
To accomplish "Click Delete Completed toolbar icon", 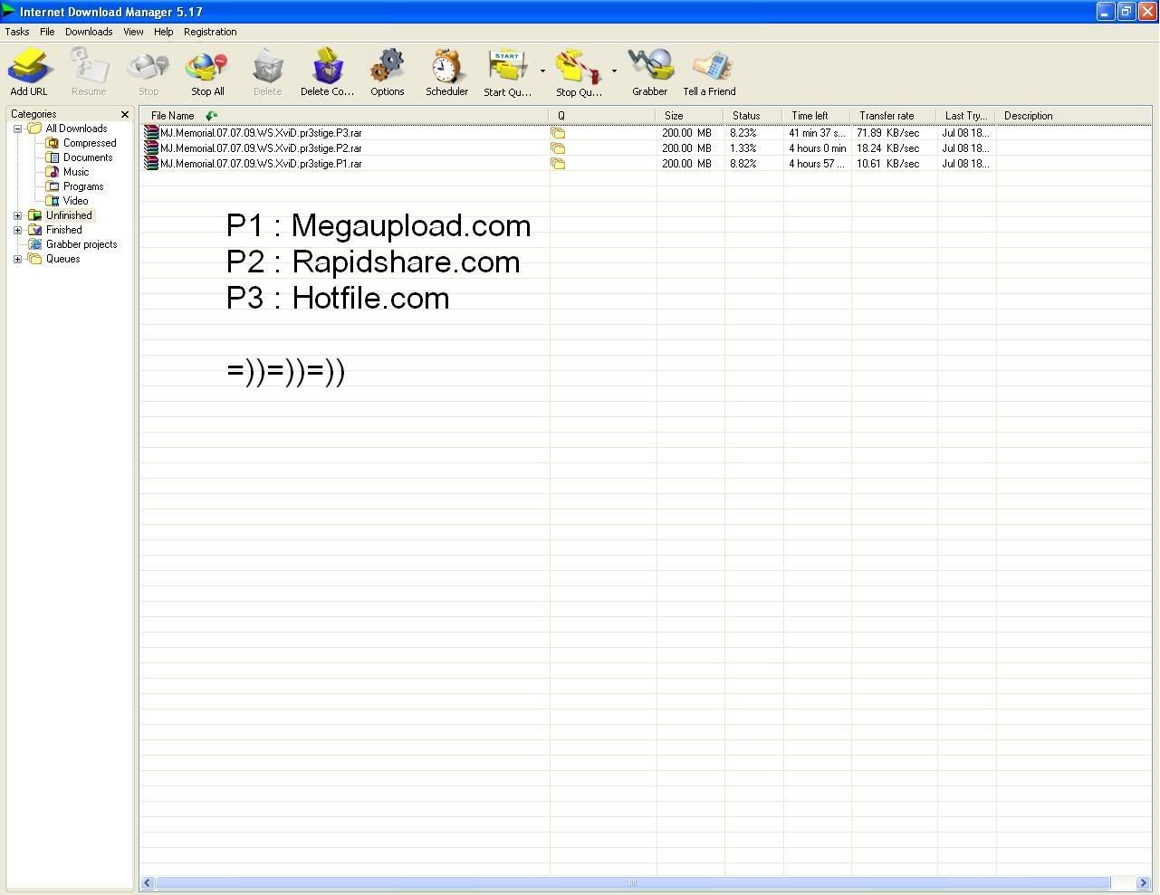I will pos(327,67).
